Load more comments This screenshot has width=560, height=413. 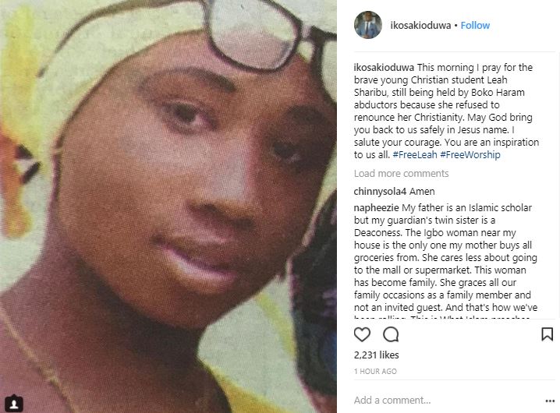401,174
